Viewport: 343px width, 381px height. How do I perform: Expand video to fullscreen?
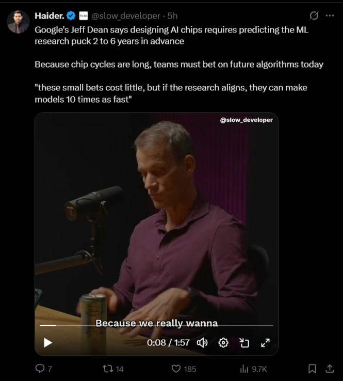265,343
